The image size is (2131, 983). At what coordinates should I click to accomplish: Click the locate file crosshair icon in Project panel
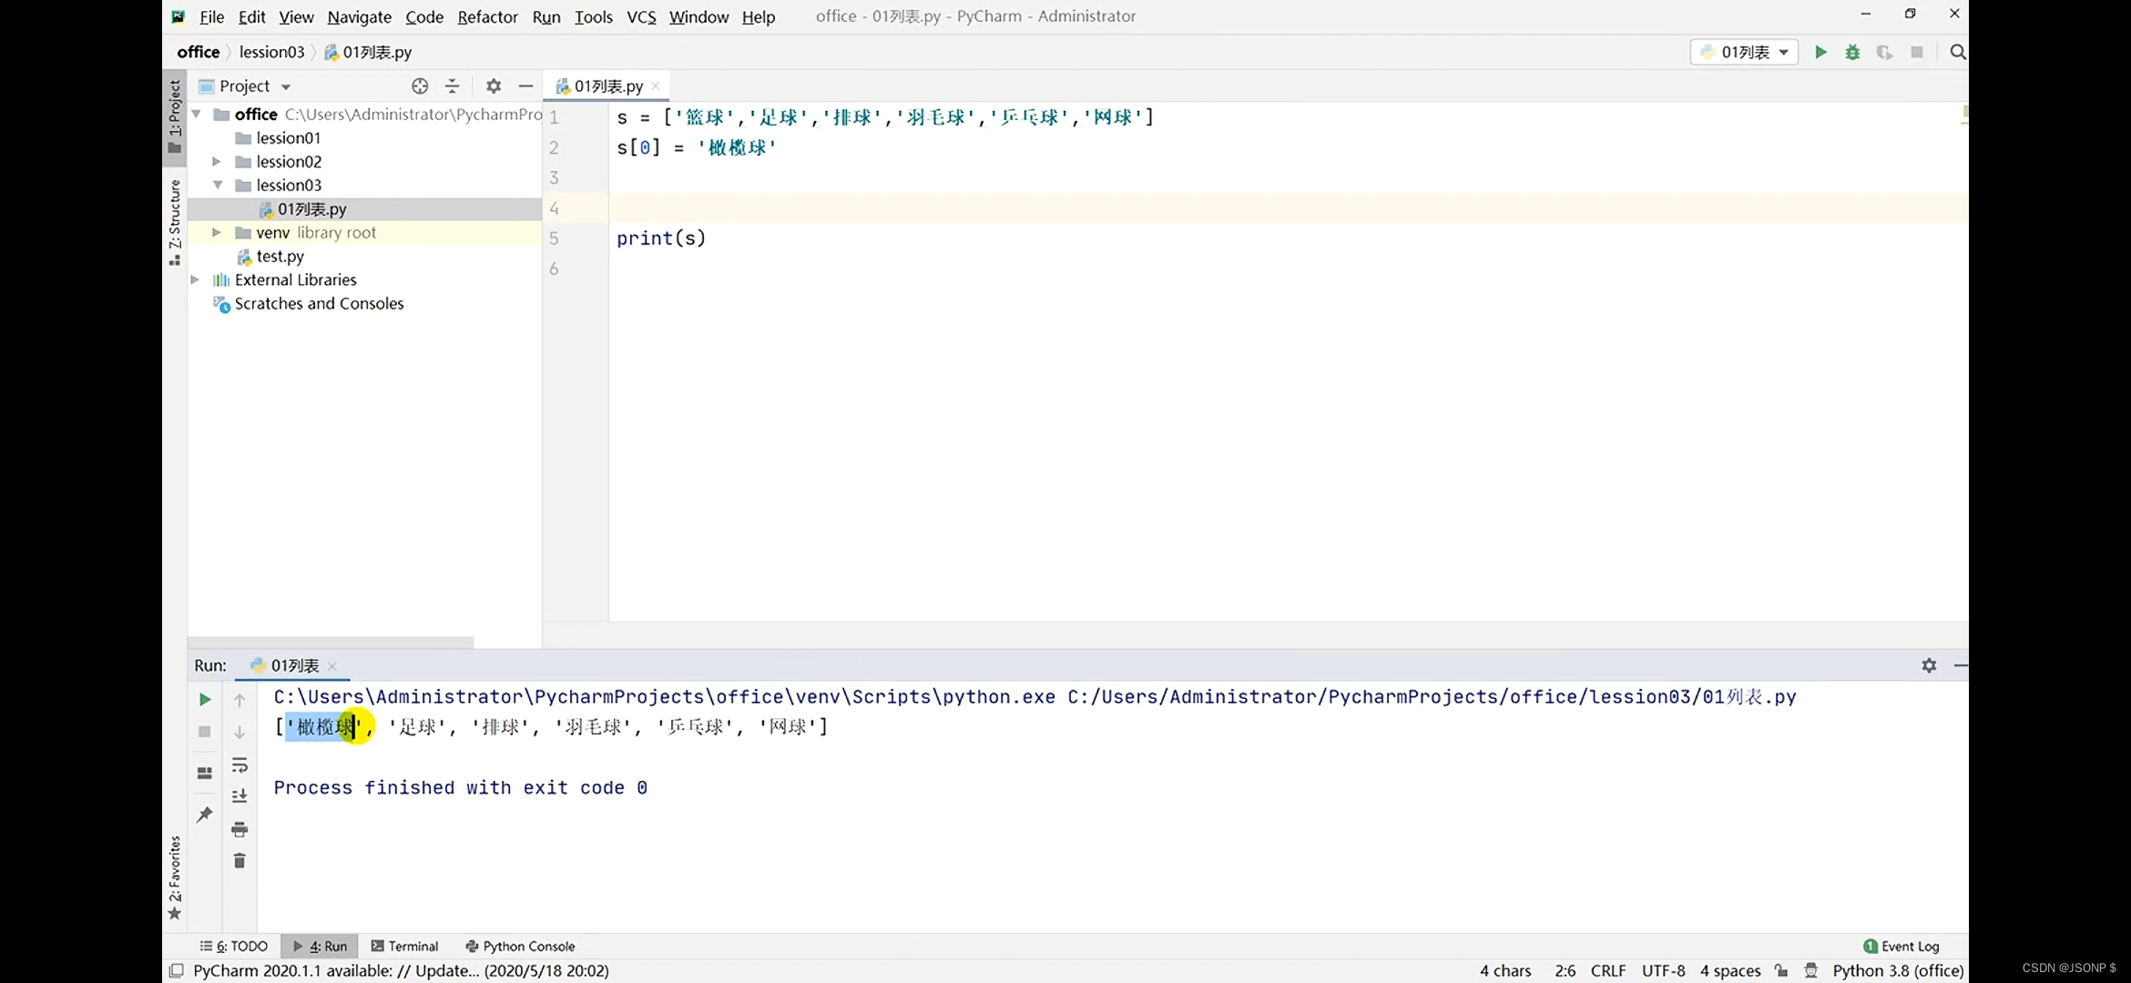tap(420, 86)
